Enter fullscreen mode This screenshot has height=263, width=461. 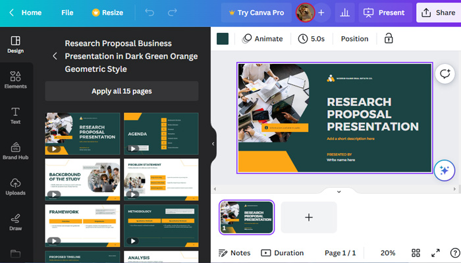click(x=435, y=253)
